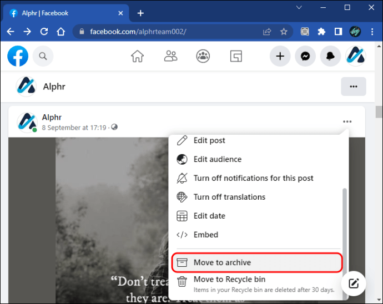Select Move to archive
This screenshot has width=383, height=304.
coord(256,262)
